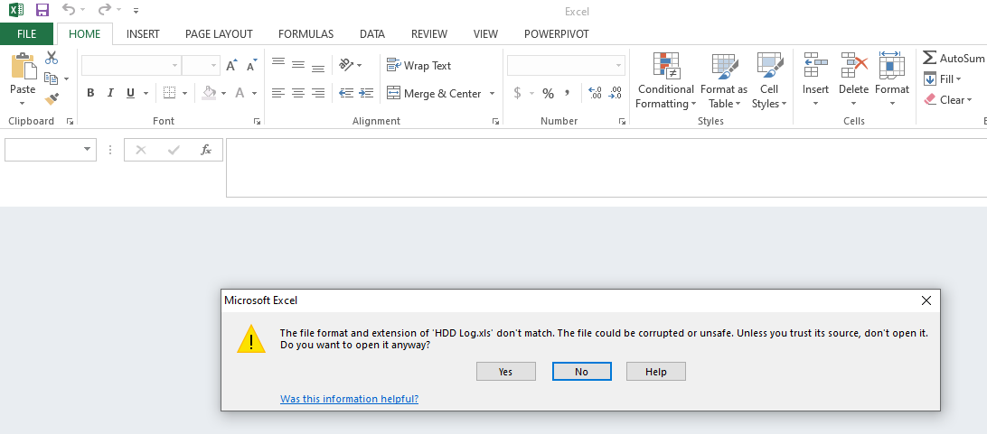
Task: Decrease font size with small A
Action: (x=252, y=65)
